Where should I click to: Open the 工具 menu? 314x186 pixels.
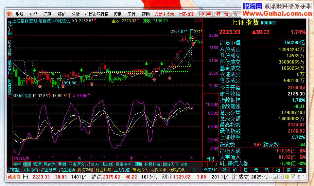pyautogui.click(x=131, y=14)
